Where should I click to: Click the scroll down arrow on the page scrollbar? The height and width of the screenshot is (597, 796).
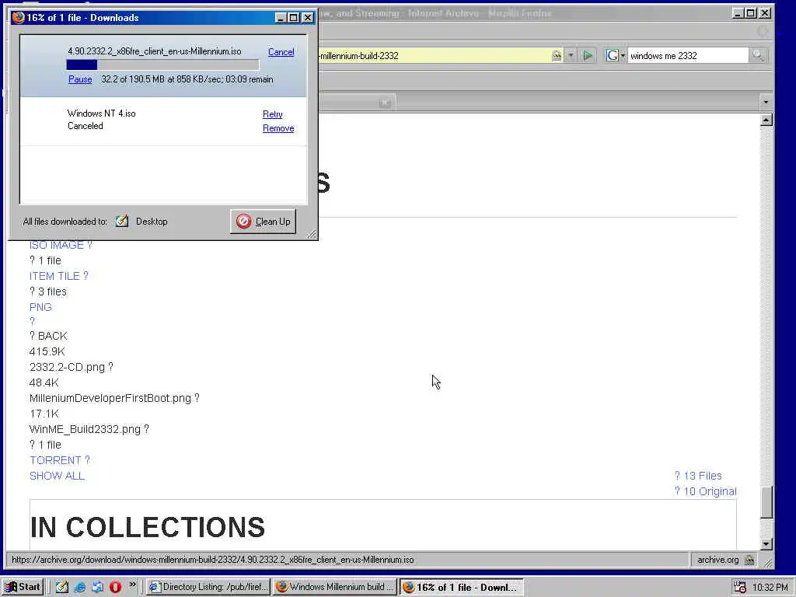(766, 543)
